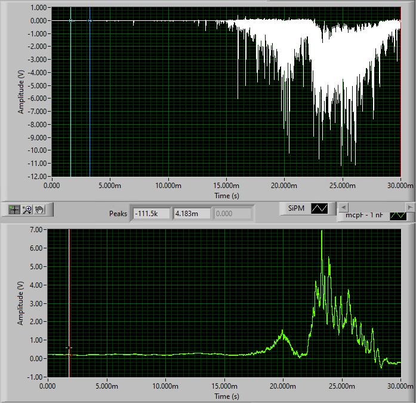Image resolution: width=416 pixels, height=403 pixels.
Task: Click the Peaks label
Action: click(x=118, y=214)
